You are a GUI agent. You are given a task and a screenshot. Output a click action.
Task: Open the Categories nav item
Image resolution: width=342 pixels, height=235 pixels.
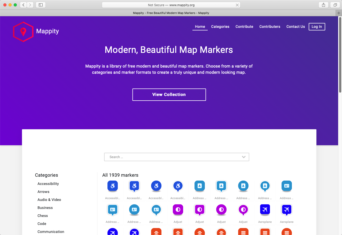[220, 27]
